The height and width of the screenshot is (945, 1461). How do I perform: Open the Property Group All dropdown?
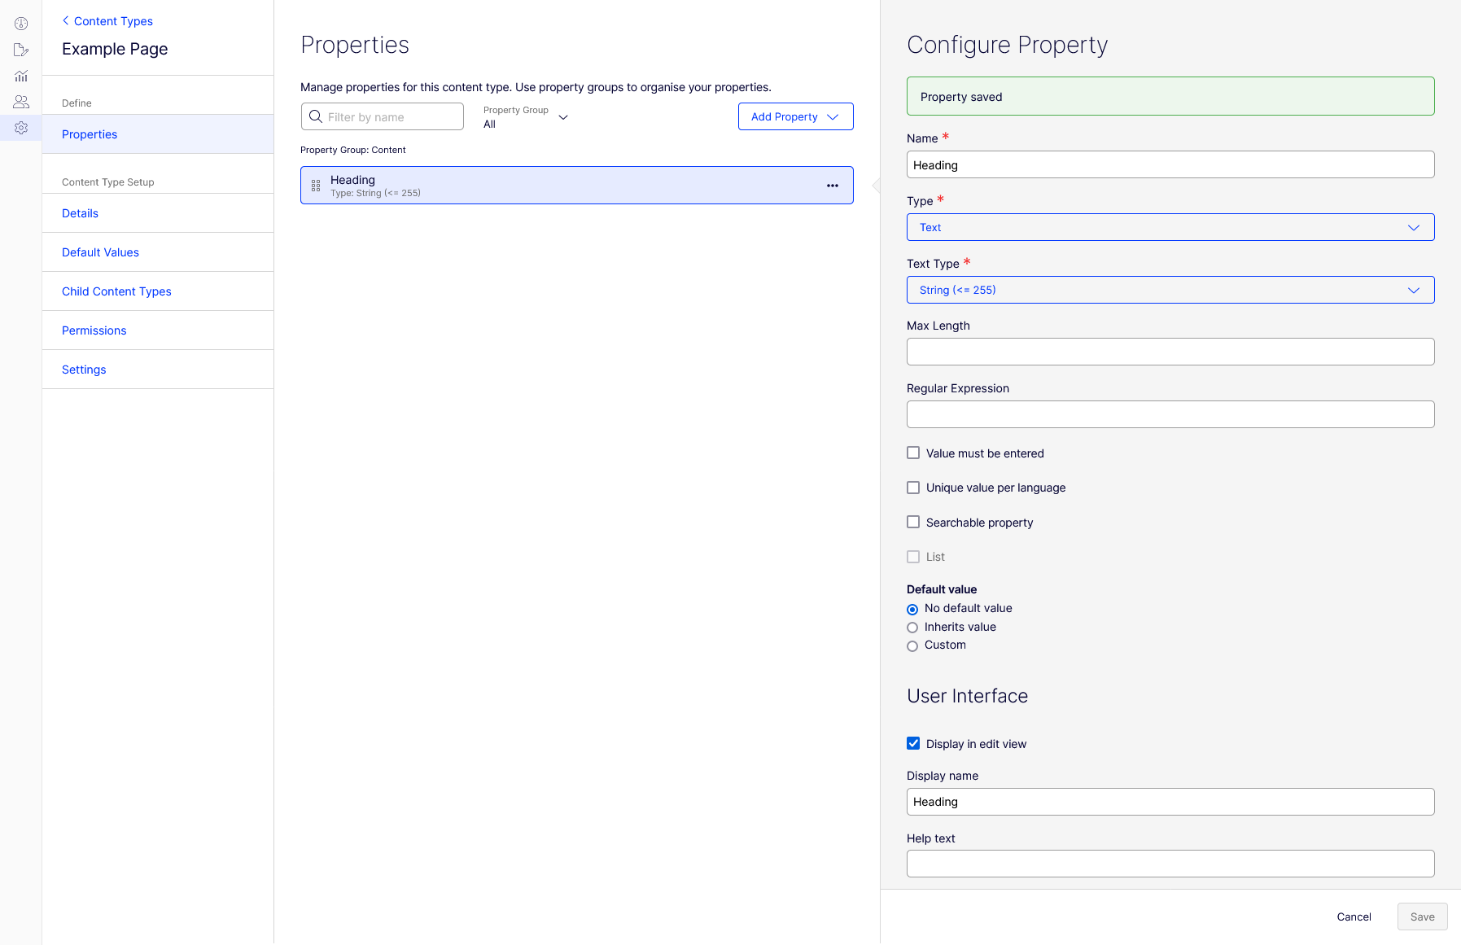click(526, 117)
